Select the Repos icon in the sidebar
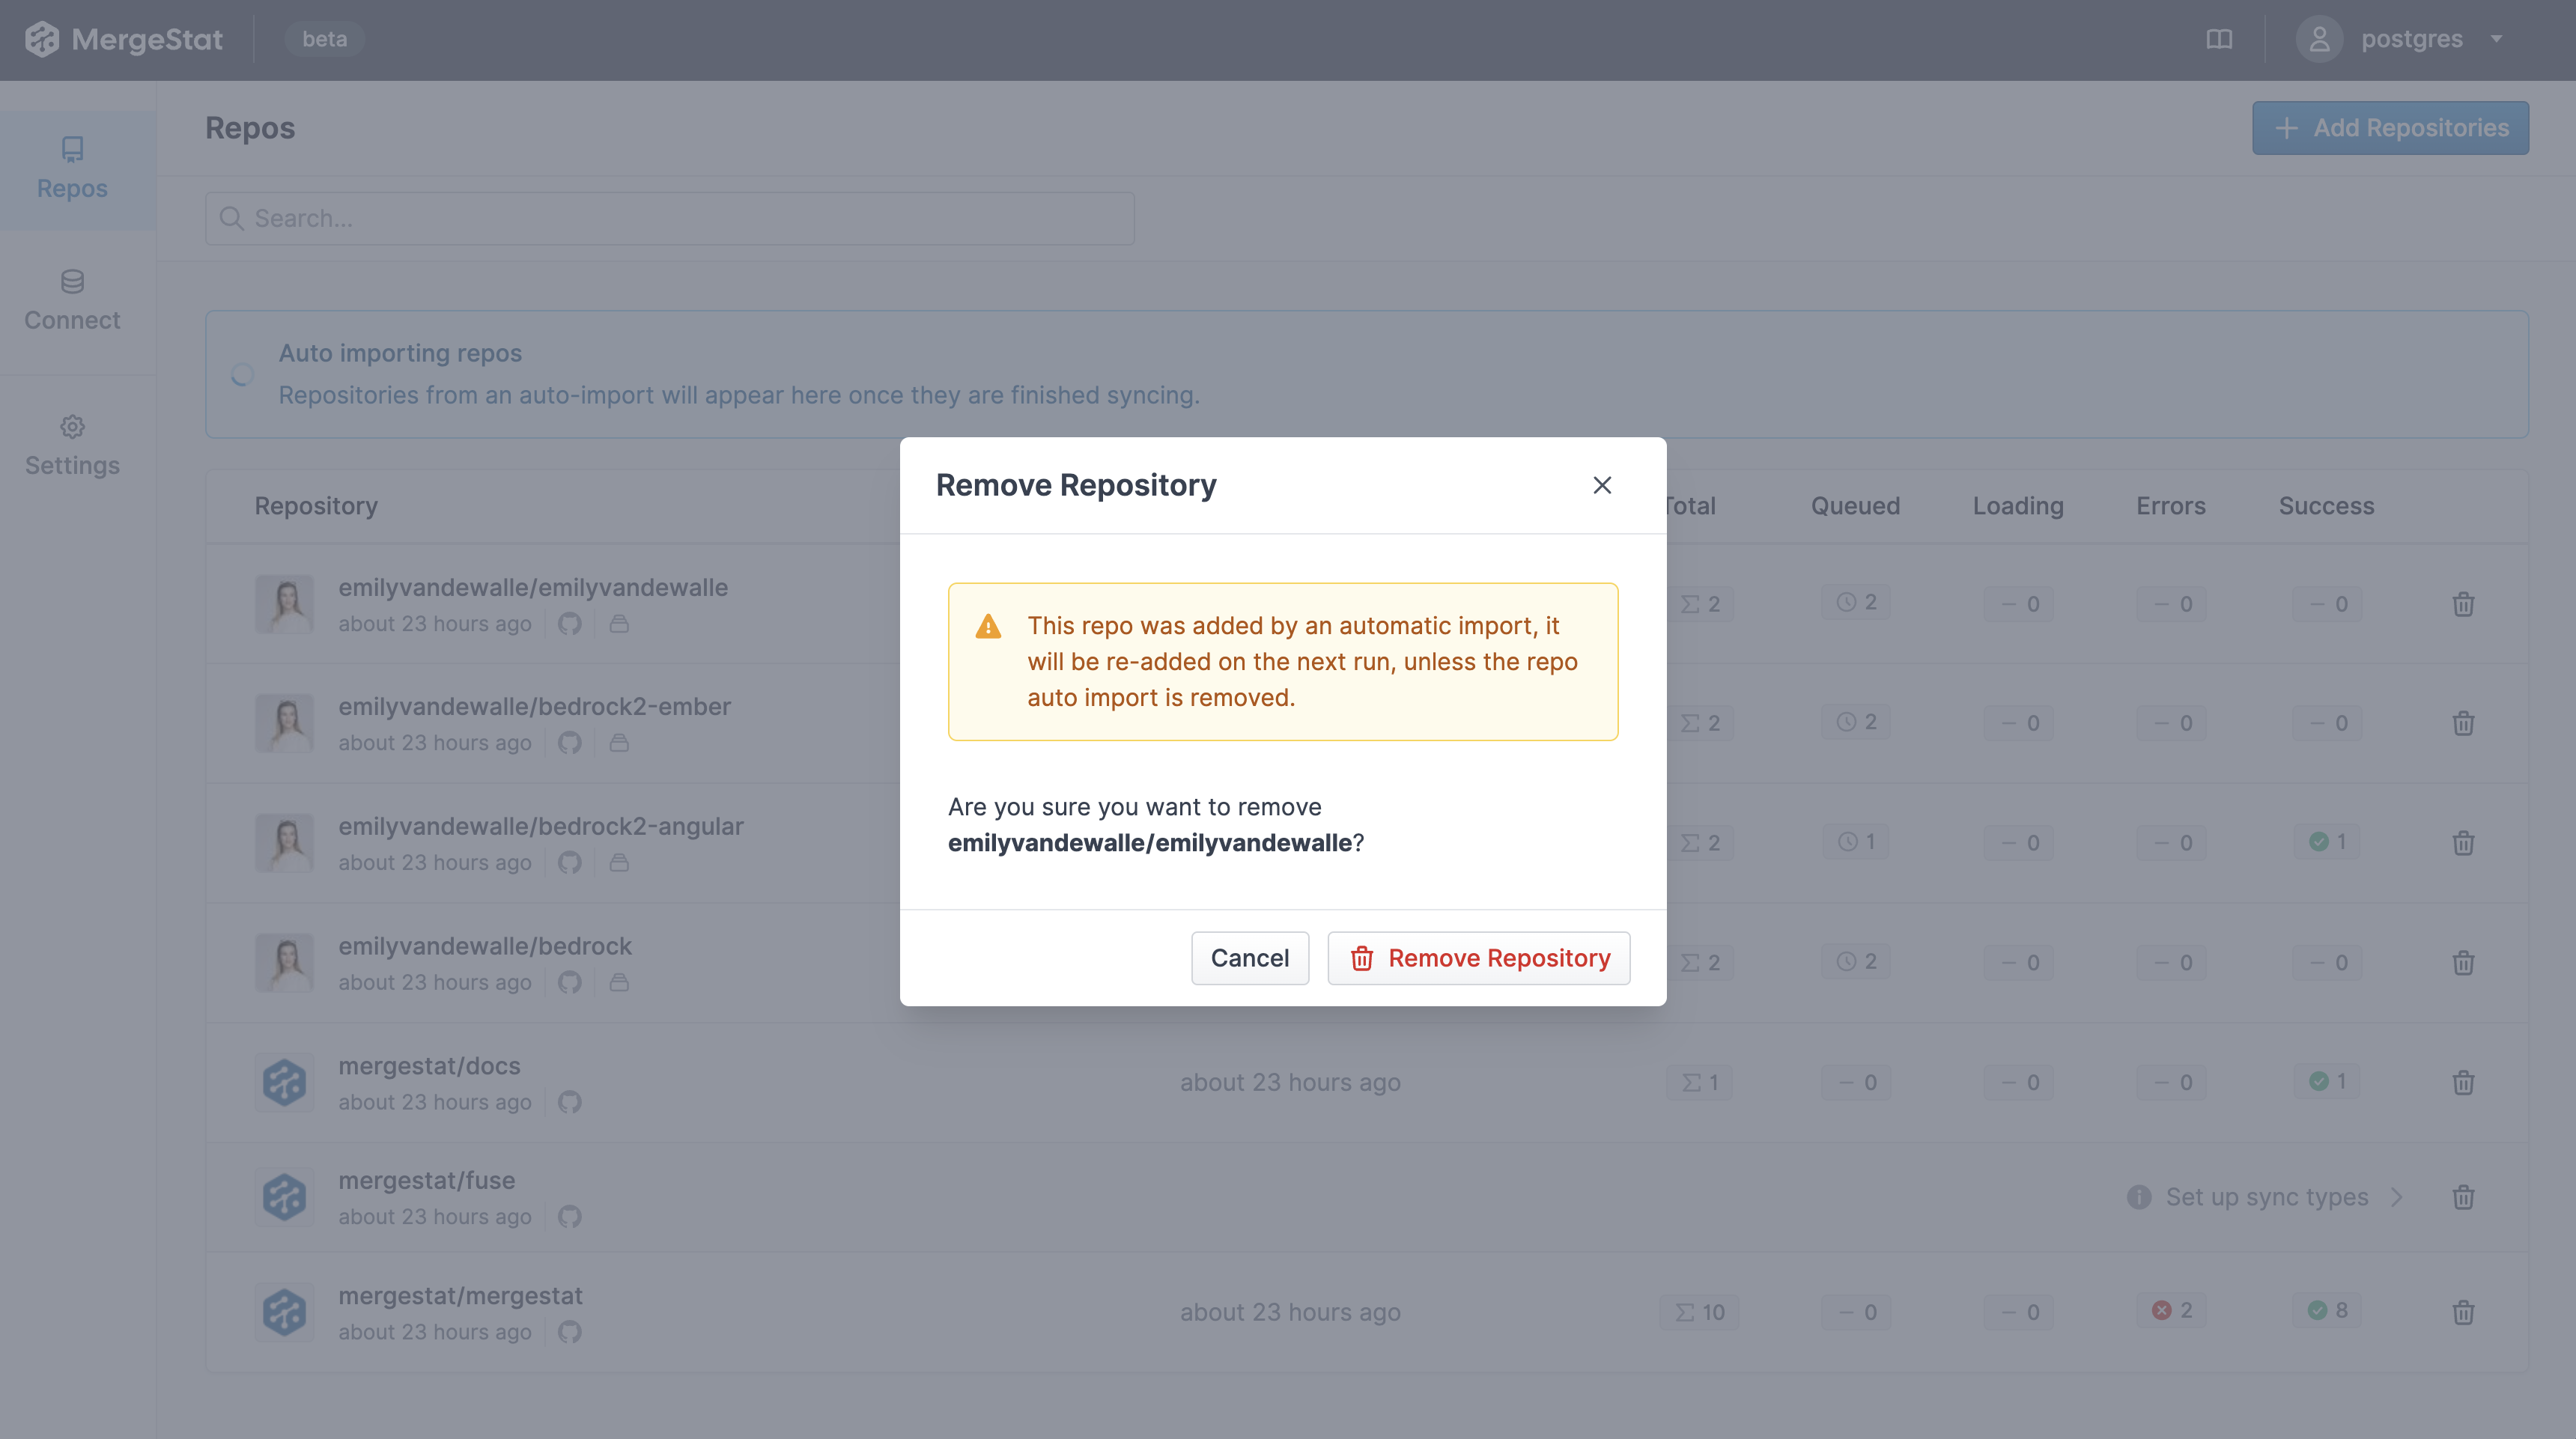The image size is (2576, 1439). 71,150
